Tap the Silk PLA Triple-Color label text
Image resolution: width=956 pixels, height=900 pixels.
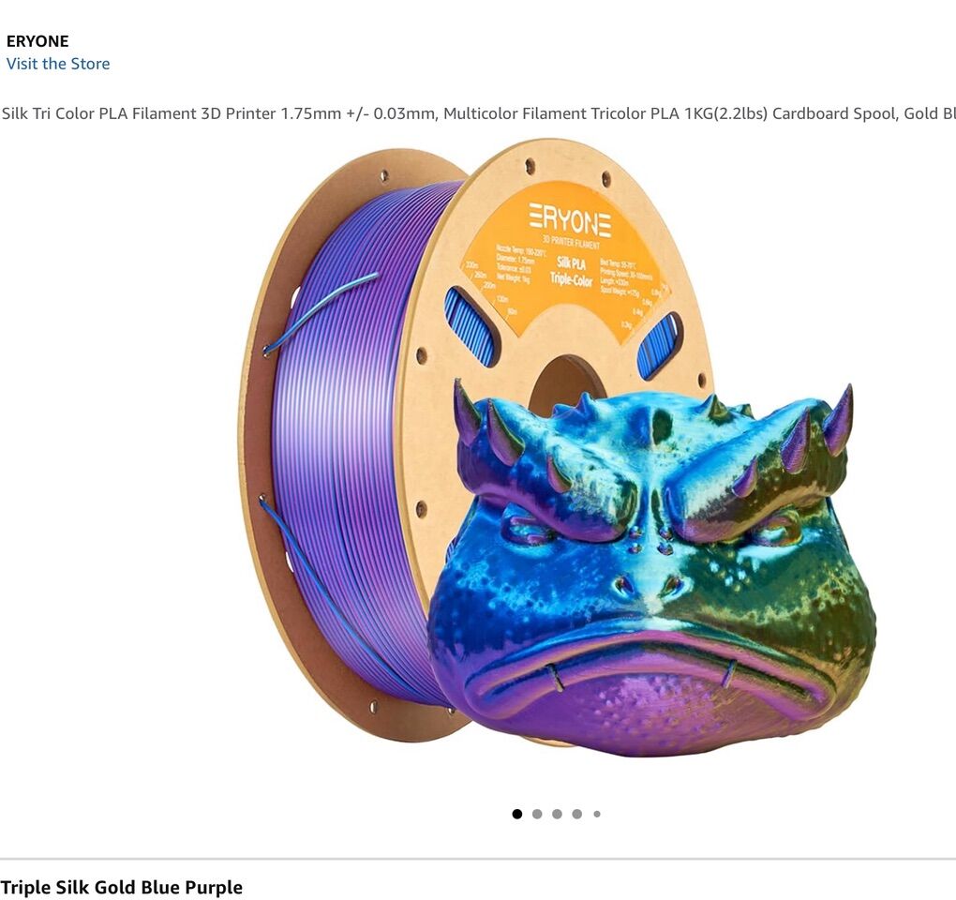click(572, 271)
